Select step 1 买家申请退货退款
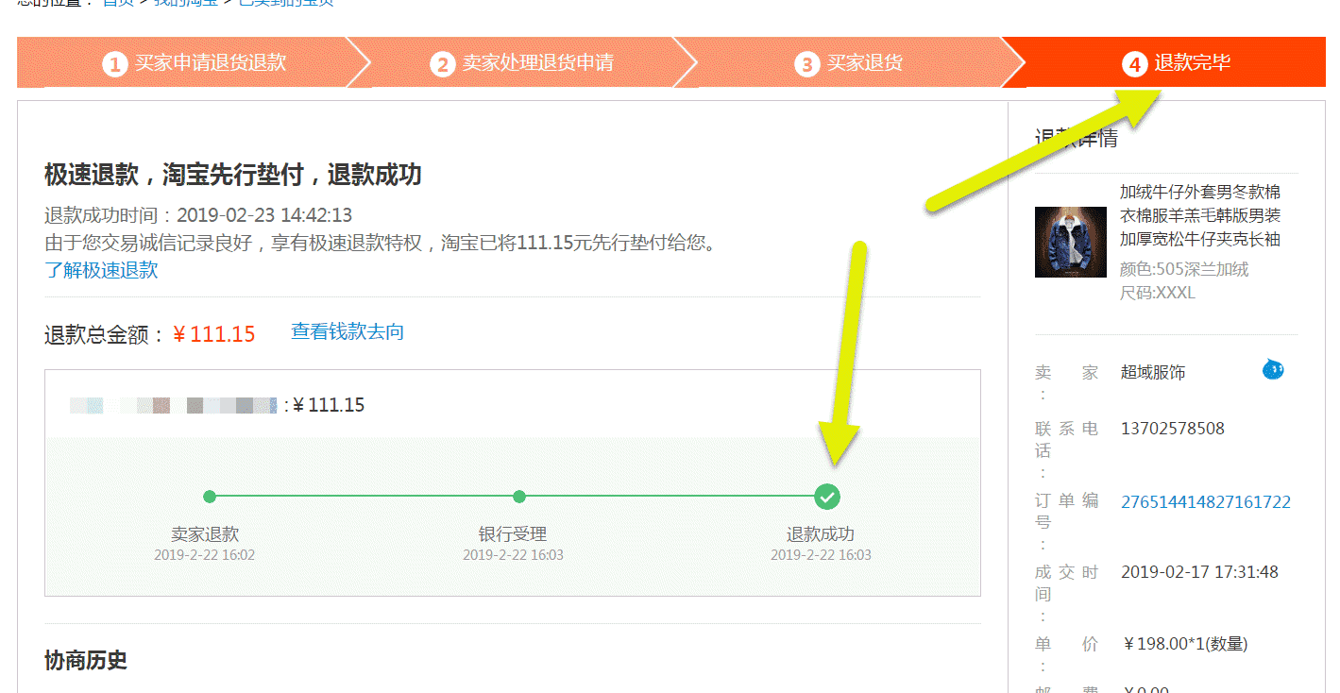This screenshot has height=693, width=1340. click(x=195, y=63)
